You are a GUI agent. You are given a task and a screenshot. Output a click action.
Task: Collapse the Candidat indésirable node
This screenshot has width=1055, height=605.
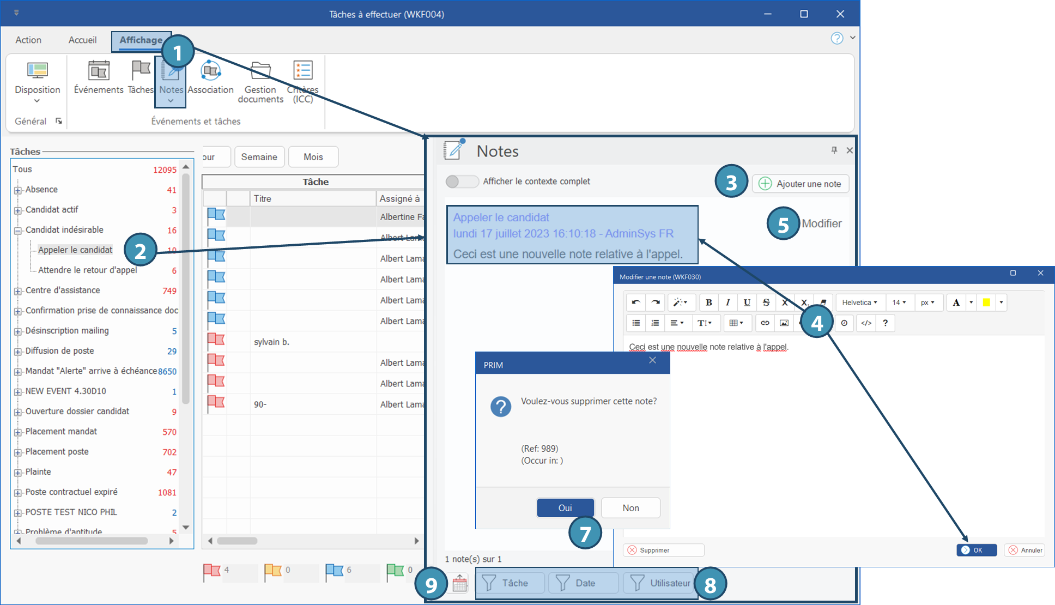(18, 231)
